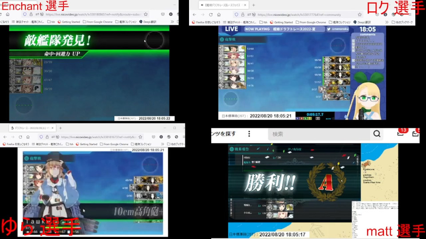Click shield tracking icon in Enchant window
This screenshot has width=426, height=239.
coord(25,14)
